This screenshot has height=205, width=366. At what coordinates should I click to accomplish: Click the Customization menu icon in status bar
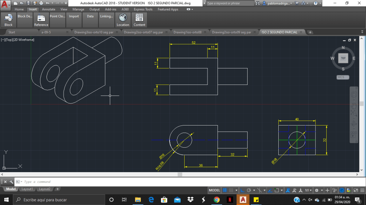pyautogui.click(x=362, y=190)
